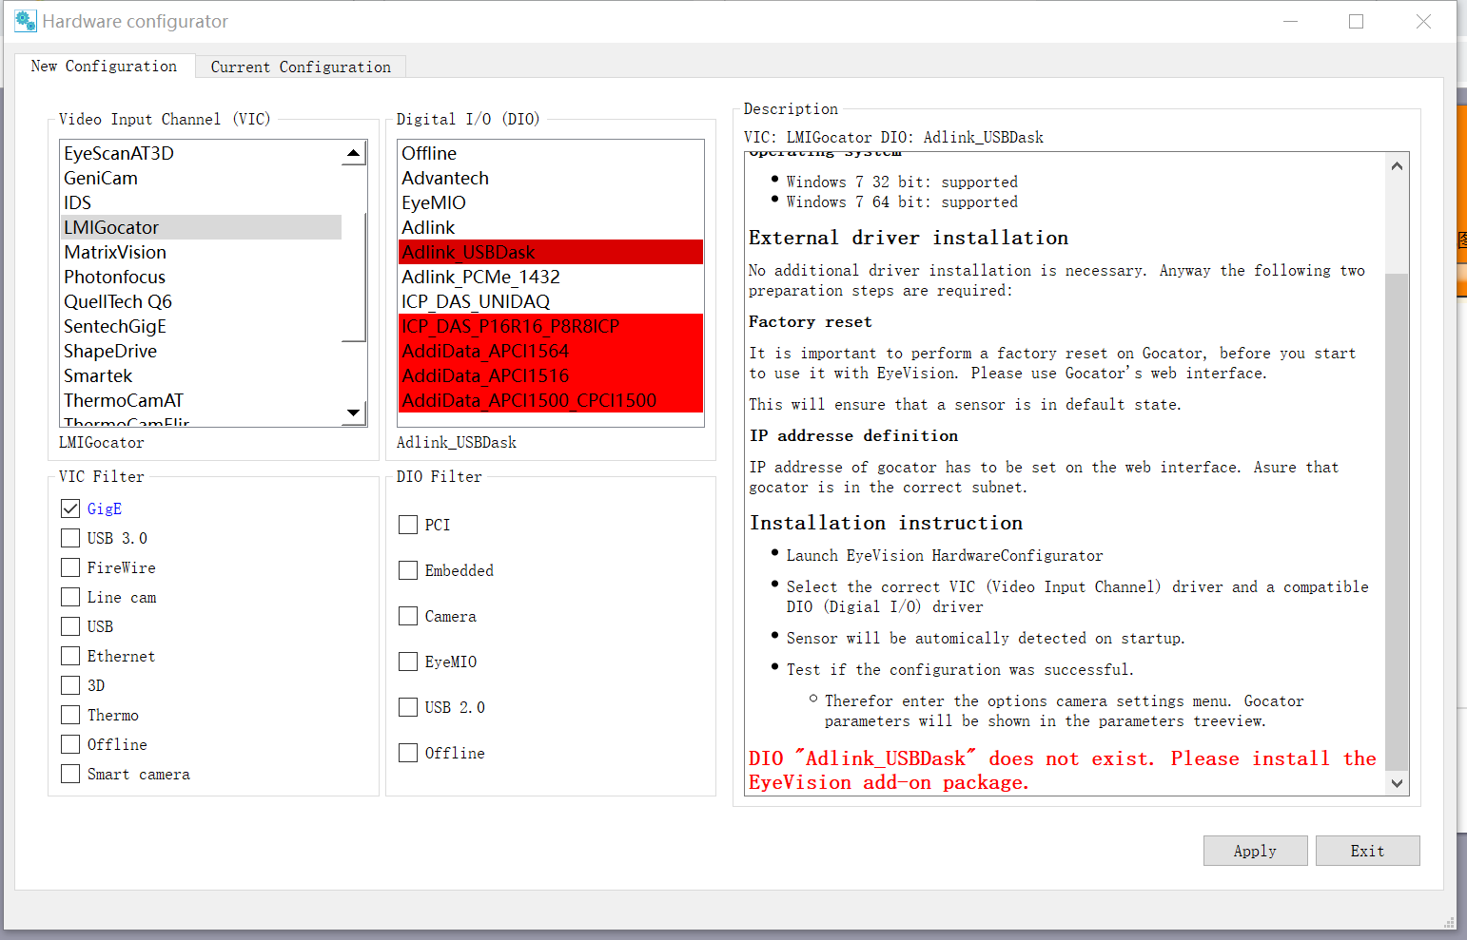The image size is (1467, 940).
Task: Check the PCI DIO filter
Action: point(408,525)
